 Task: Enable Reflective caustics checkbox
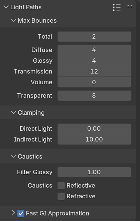pyautogui.click(x=61, y=185)
